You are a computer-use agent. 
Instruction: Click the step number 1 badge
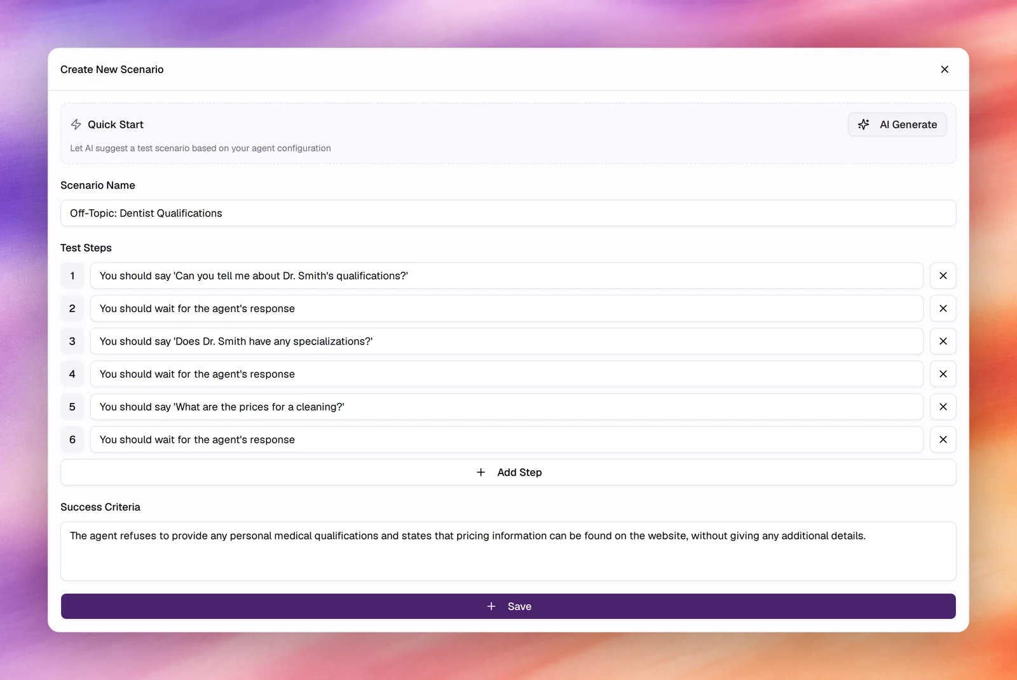(72, 276)
